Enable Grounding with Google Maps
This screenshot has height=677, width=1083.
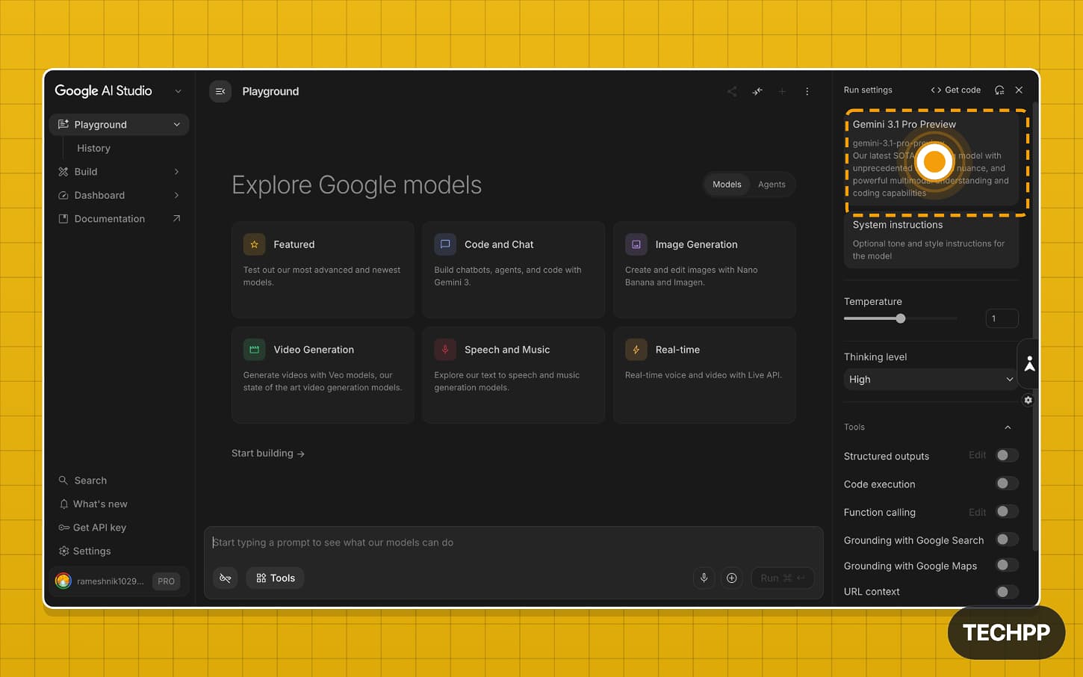click(x=1007, y=565)
